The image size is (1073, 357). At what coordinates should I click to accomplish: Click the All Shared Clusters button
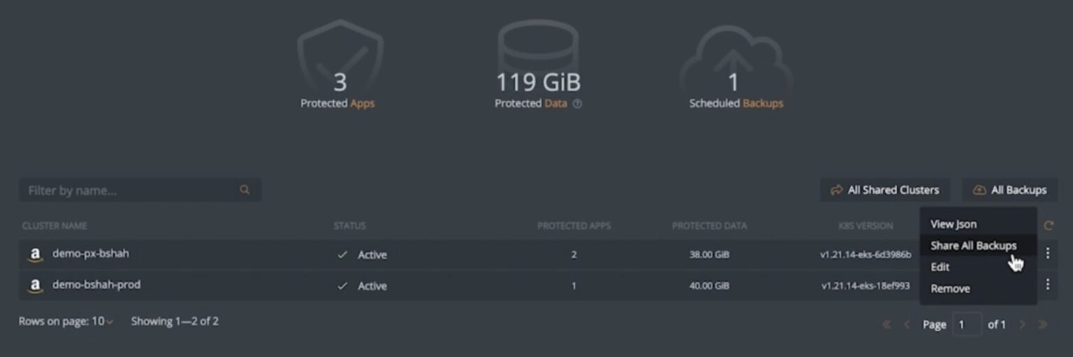tap(885, 190)
